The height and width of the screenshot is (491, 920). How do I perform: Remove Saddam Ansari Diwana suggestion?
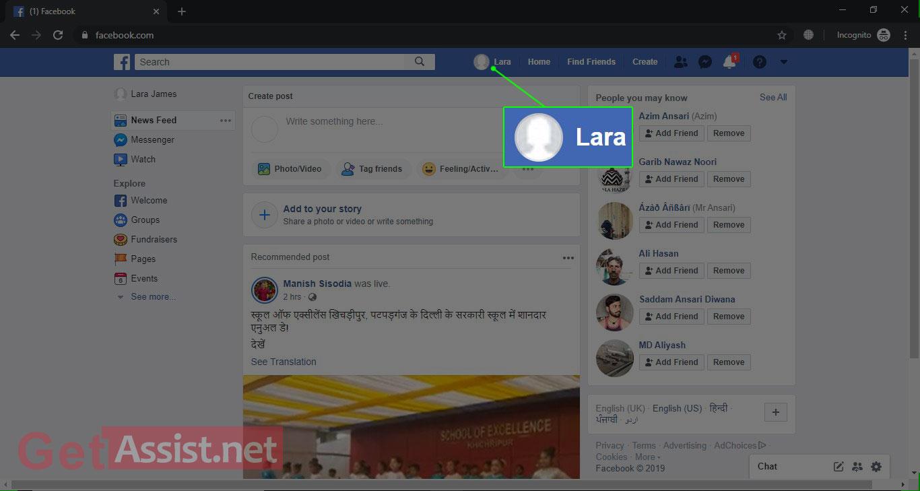click(x=729, y=317)
